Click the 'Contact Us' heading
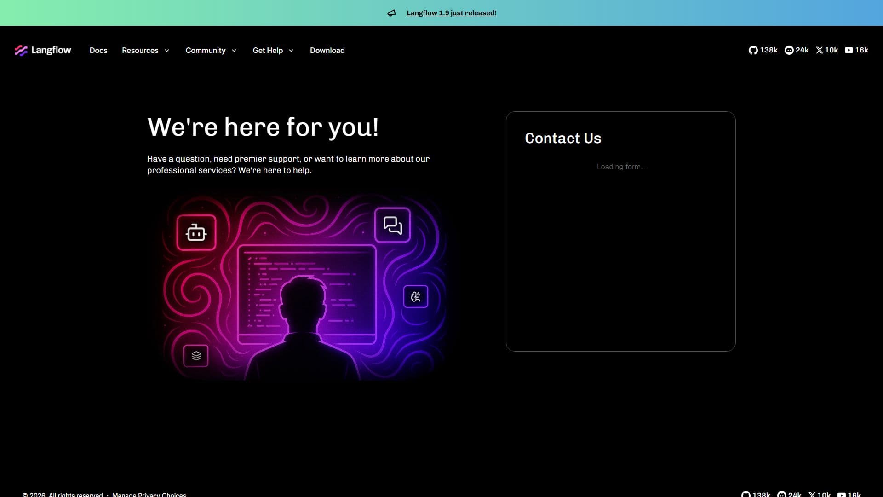The height and width of the screenshot is (497, 883). [x=563, y=138]
